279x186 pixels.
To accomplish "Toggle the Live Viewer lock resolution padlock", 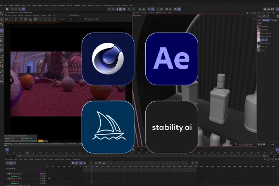I will click(31, 19).
